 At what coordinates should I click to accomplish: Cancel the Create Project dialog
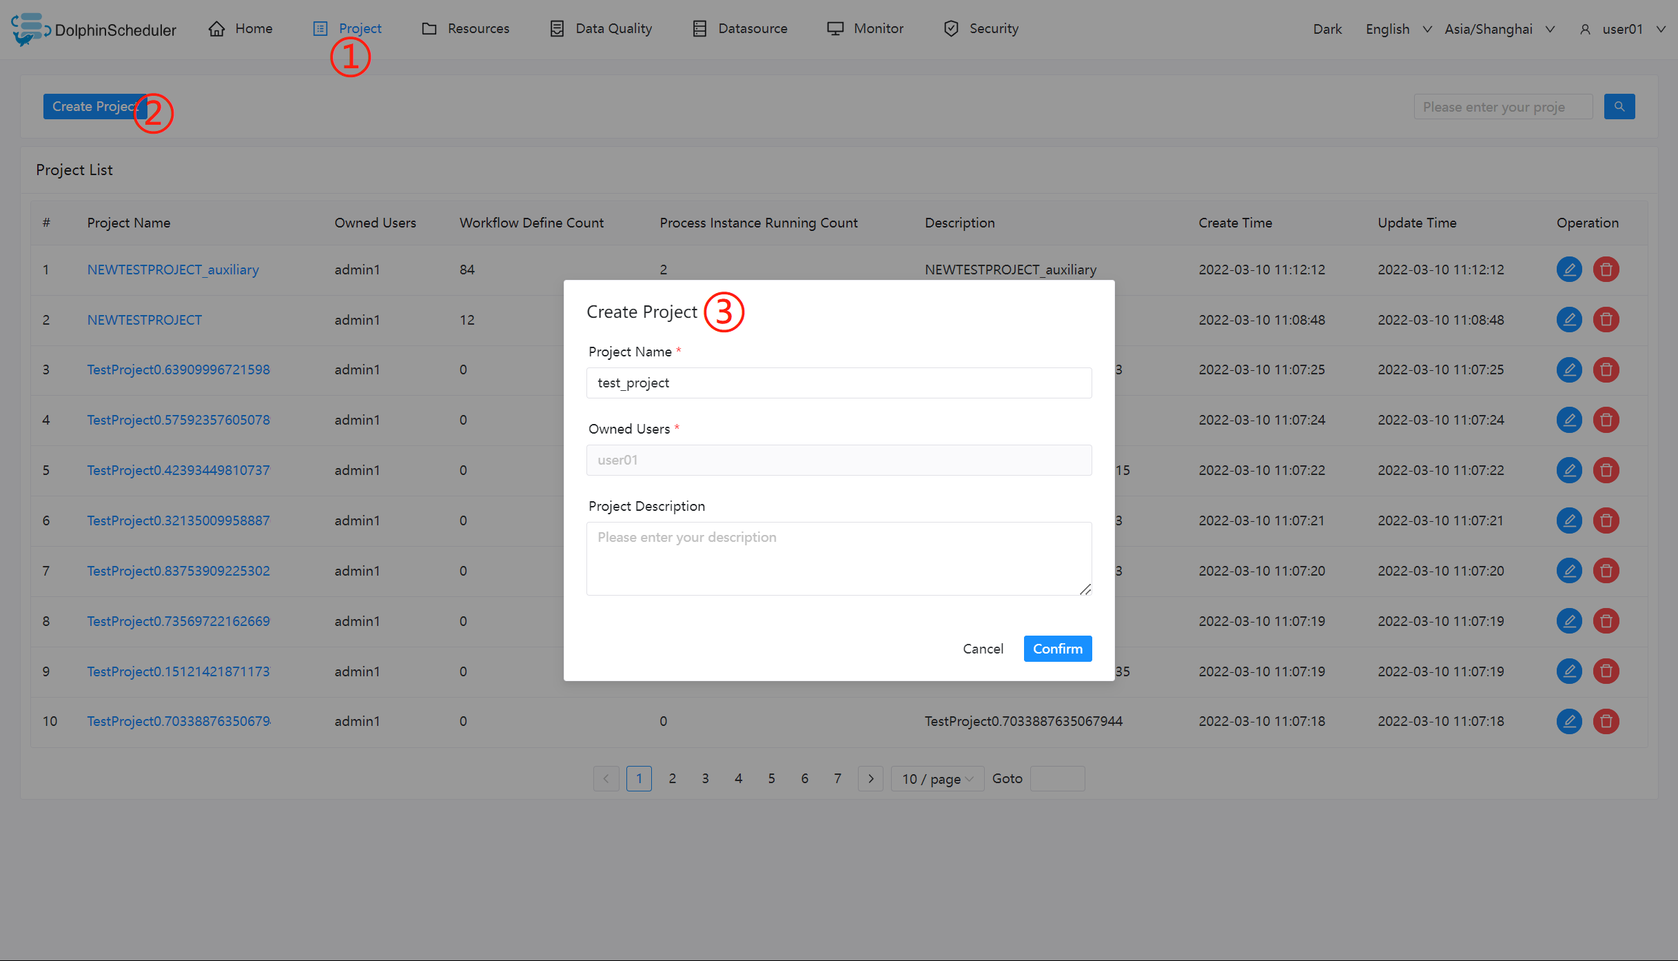point(983,649)
